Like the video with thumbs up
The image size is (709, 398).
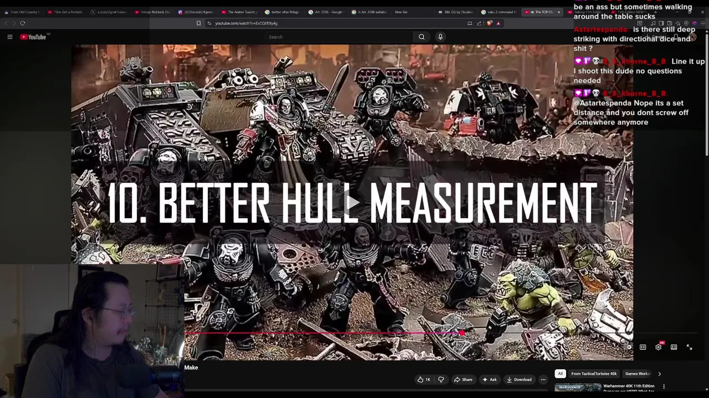[x=424, y=380]
